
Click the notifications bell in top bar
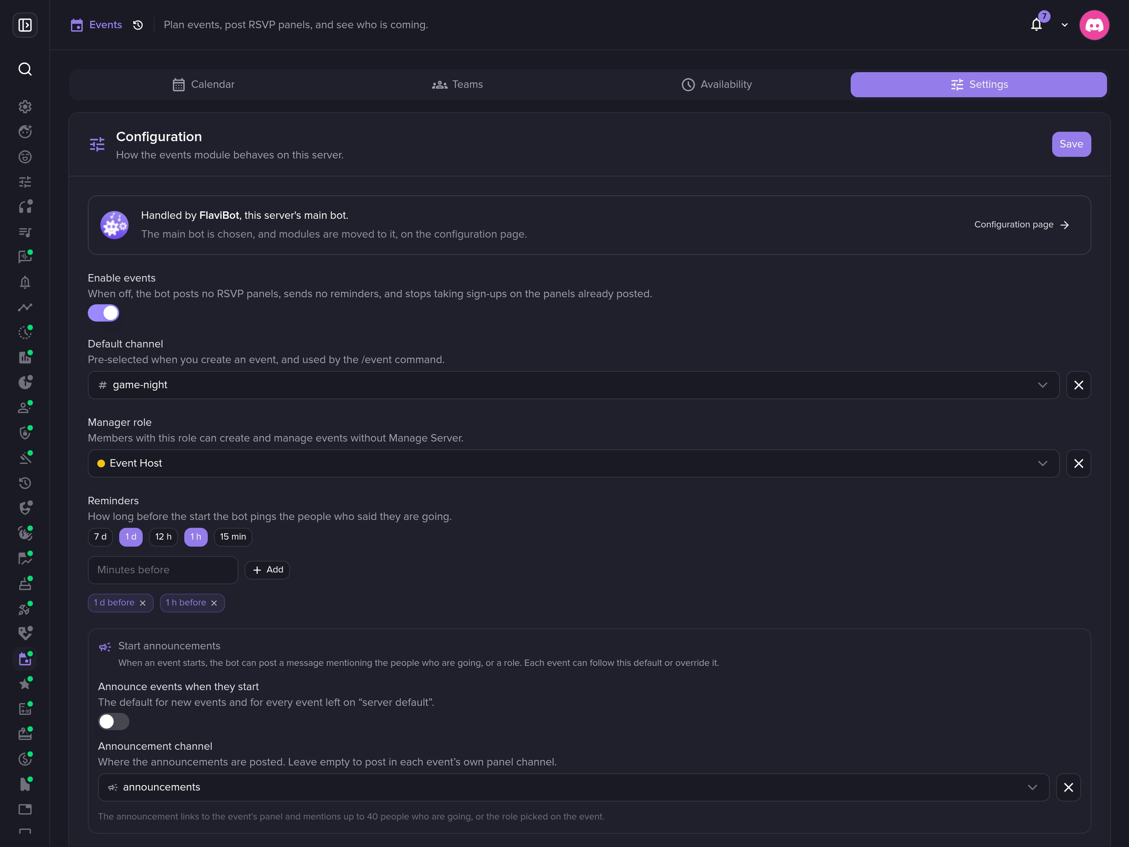pos(1036,24)
